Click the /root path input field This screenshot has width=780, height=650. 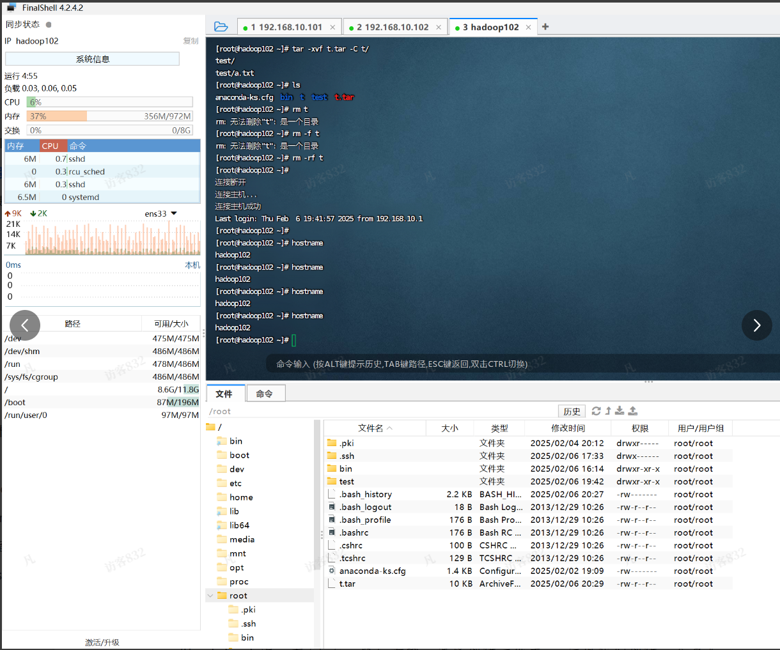tap(320, 411)
